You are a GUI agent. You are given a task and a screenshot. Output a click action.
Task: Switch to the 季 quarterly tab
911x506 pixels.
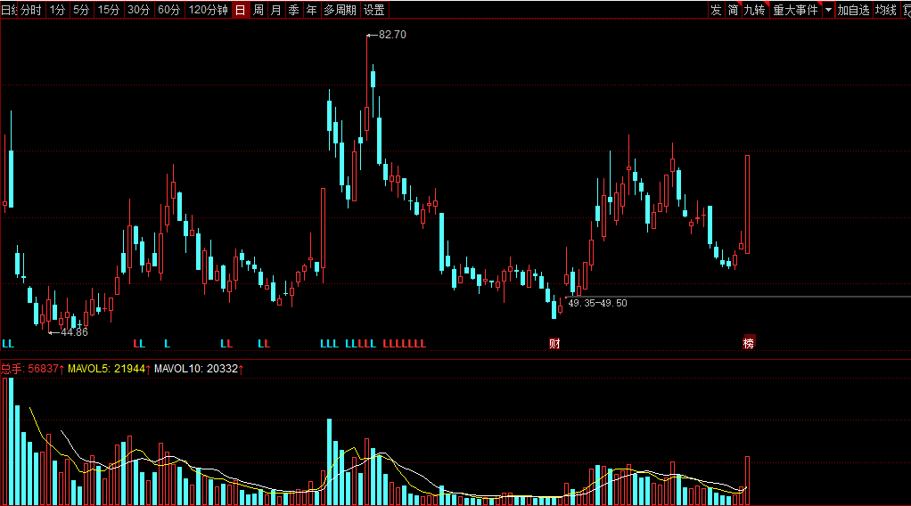[294, 10]
